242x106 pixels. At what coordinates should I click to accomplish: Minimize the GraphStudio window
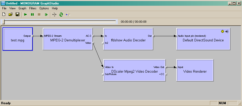click(x=229, y=3)
